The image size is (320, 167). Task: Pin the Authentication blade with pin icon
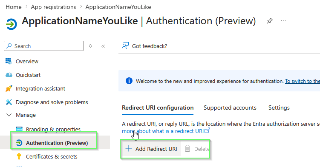(x=270, y=21)
